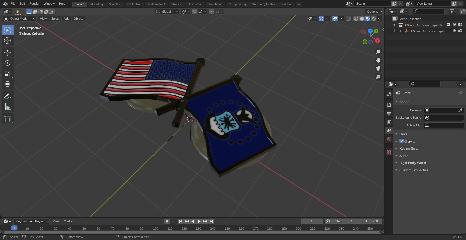The image size is (466, 240).
Task: Switch to Solid viewport shading
Action: click(362, 19)
